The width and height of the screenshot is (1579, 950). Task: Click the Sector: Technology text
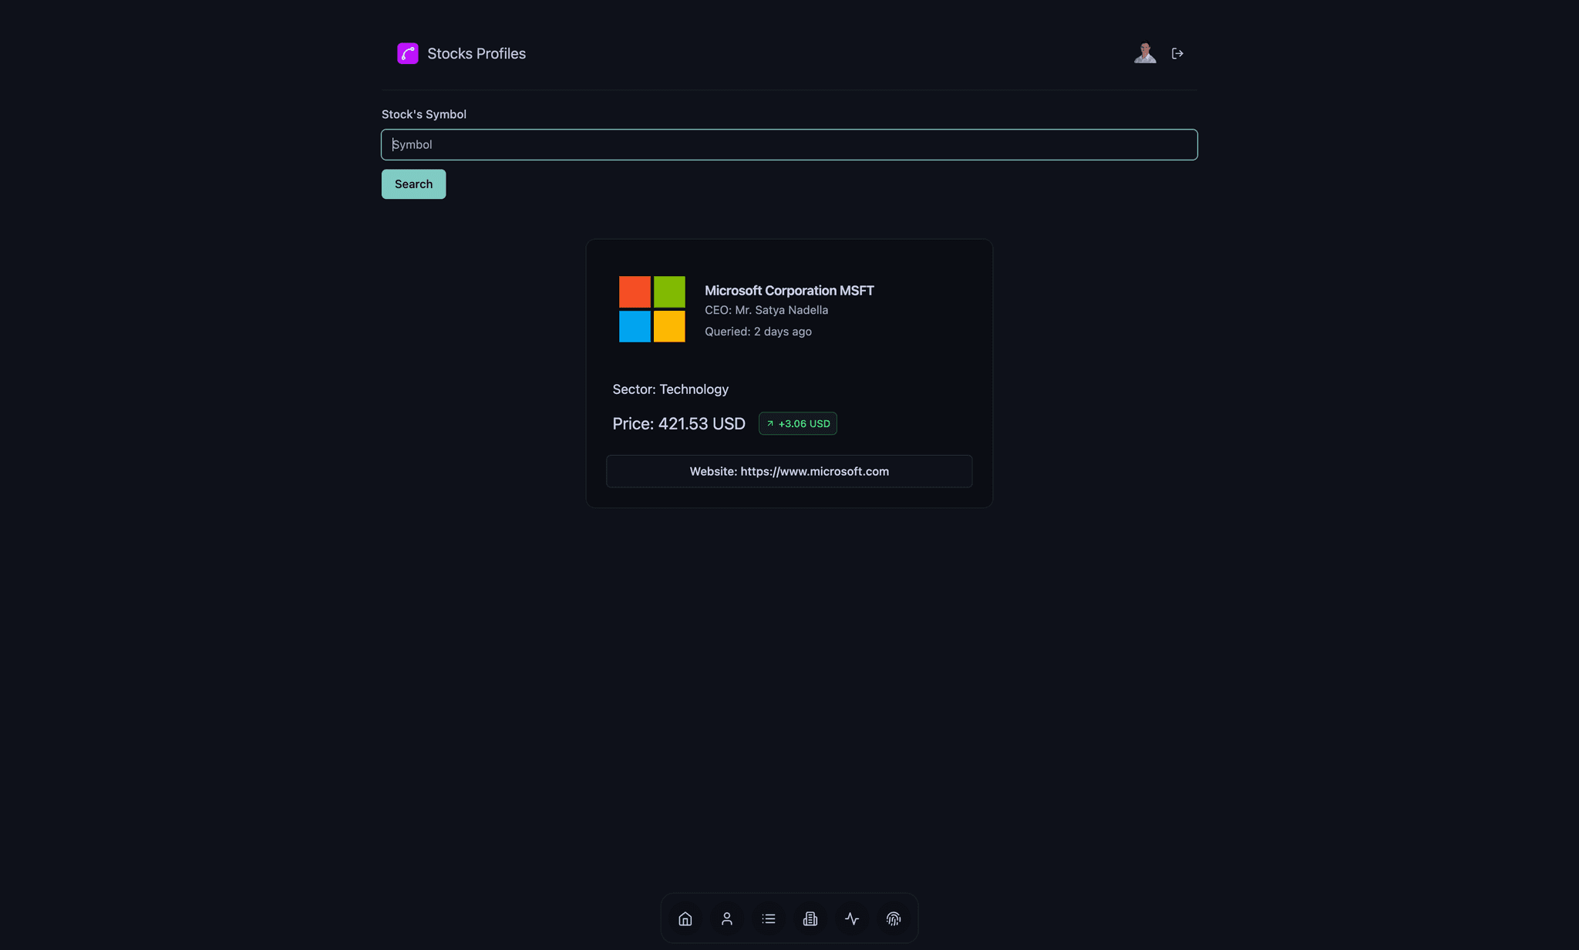click(671, 389)
